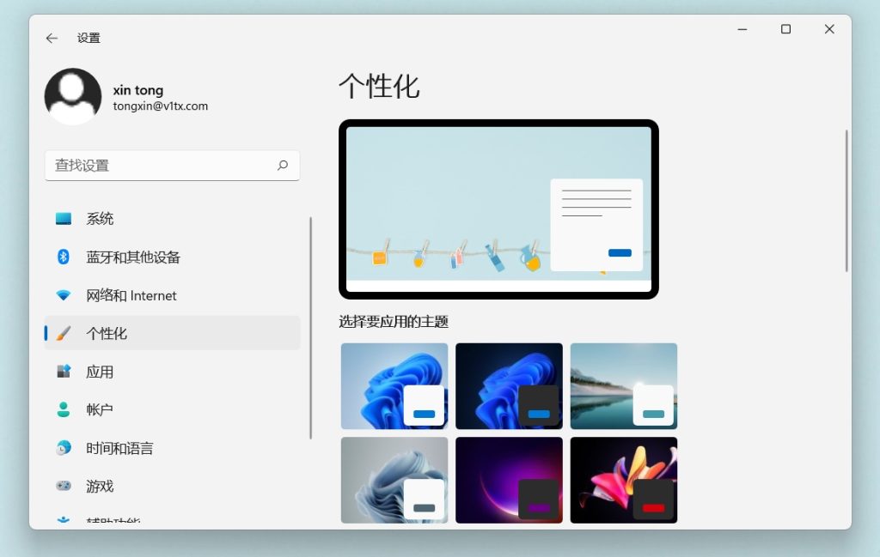Click the Wi-Fi icon beside 网络和 Internet
Image resolution: width=880 pixels, height=557 pixels.
pos(64,295)
